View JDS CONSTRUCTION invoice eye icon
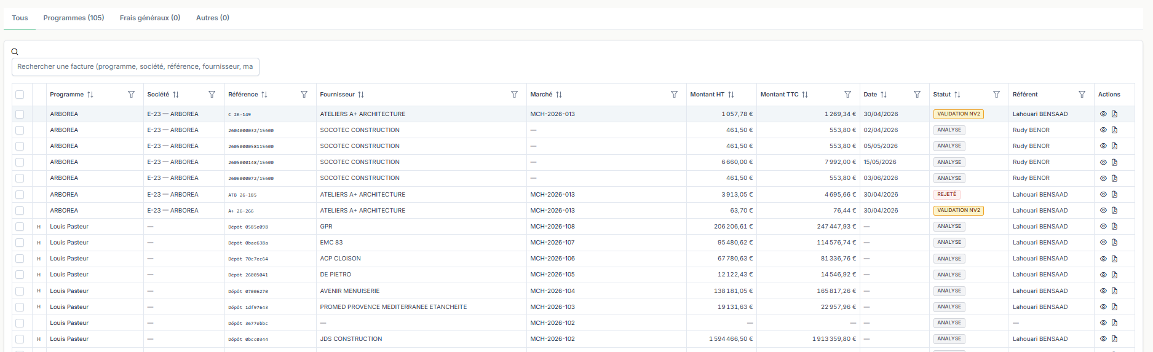This screenshot has width=1153, height=352. 1103,338
